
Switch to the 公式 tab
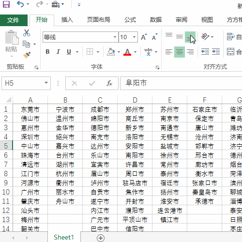pyautogui.click(x=130, y=20)
